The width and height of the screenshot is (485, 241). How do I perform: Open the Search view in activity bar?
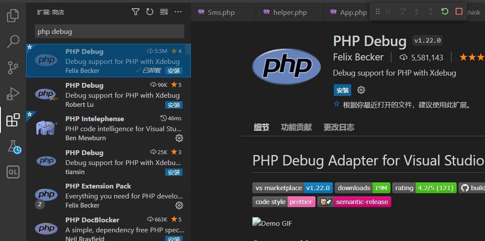[13, 42]
